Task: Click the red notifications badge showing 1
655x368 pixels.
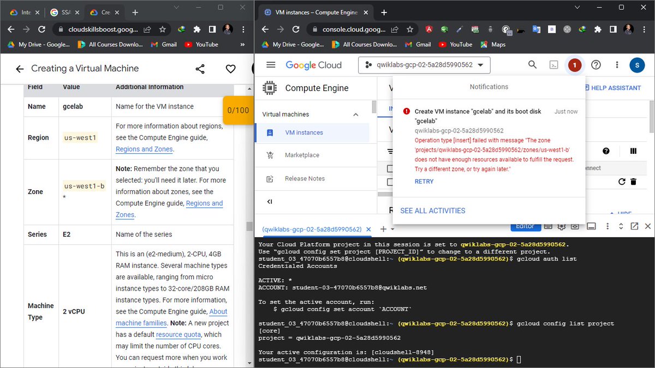Action: coord(574,65)
